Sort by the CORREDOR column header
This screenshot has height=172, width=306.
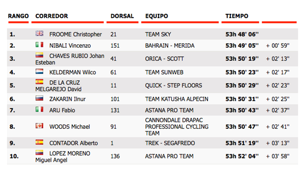pos(52,16)
